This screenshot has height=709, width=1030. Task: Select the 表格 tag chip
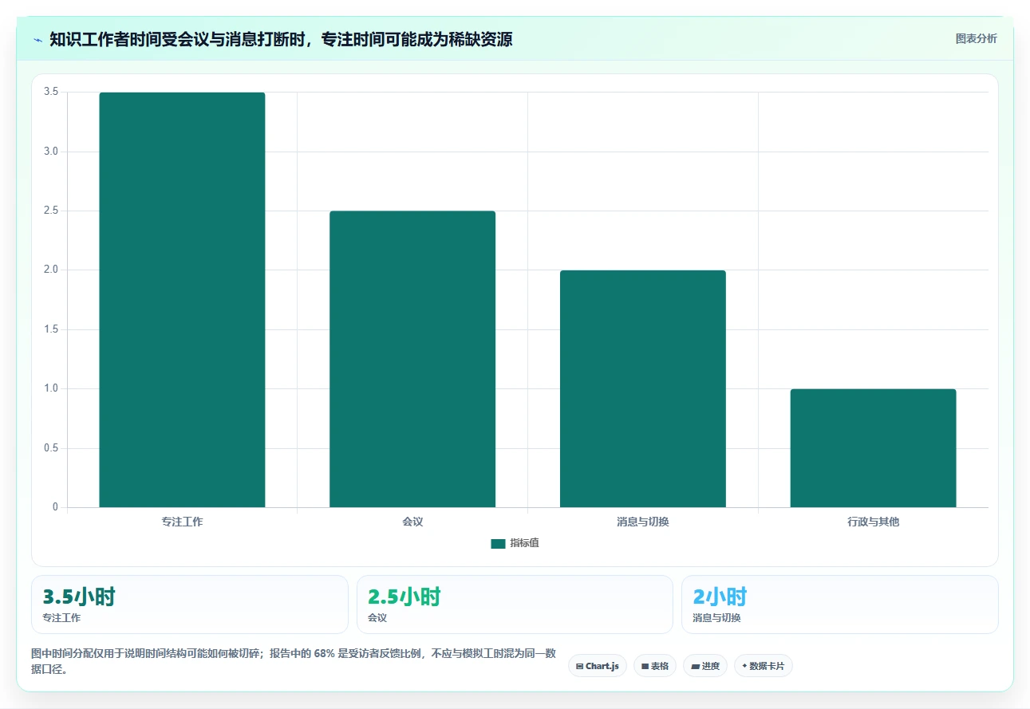(x=655, y=666)
